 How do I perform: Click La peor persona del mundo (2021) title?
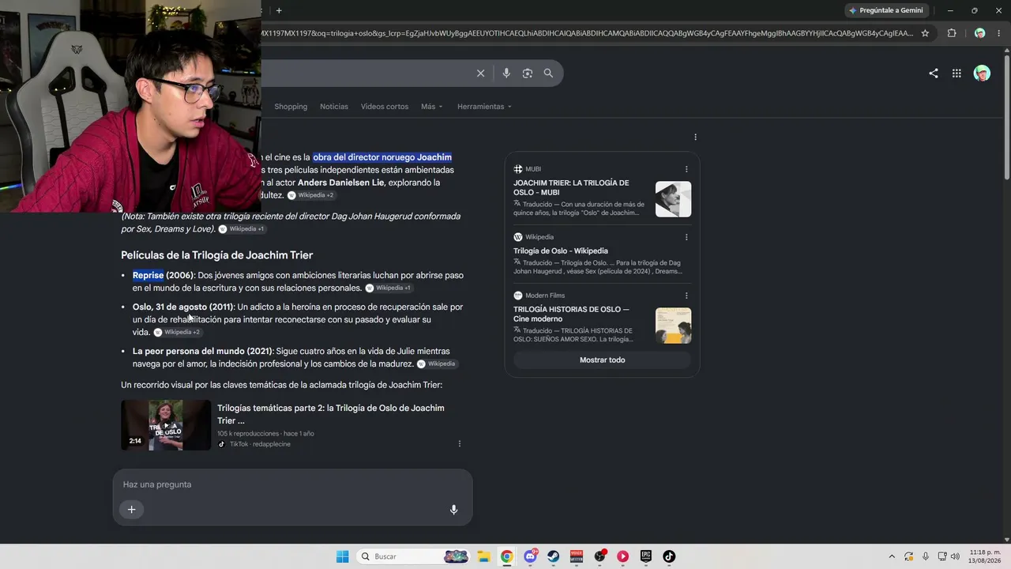203,351
